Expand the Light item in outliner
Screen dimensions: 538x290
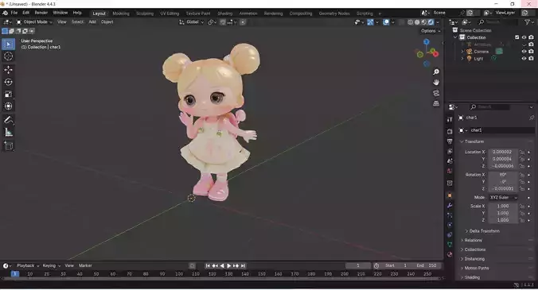click(462, 59)
